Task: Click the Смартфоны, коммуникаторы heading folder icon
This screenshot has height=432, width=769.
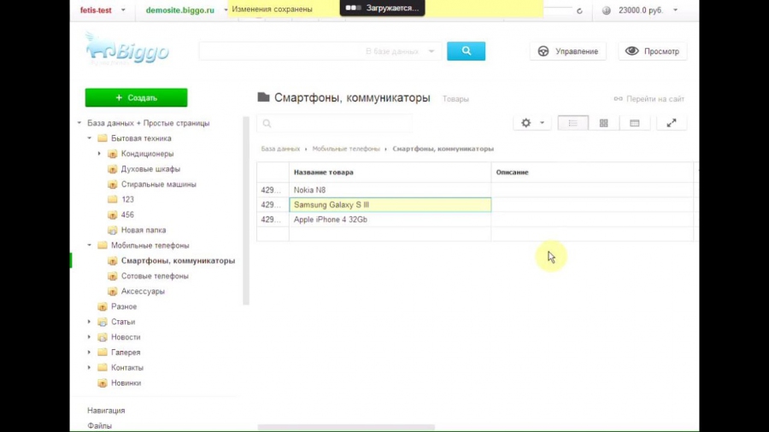Action: tap(263, 97)
